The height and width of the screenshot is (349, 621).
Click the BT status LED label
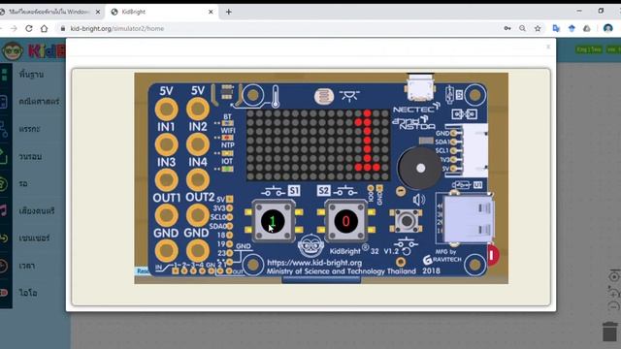coord(227,116)
